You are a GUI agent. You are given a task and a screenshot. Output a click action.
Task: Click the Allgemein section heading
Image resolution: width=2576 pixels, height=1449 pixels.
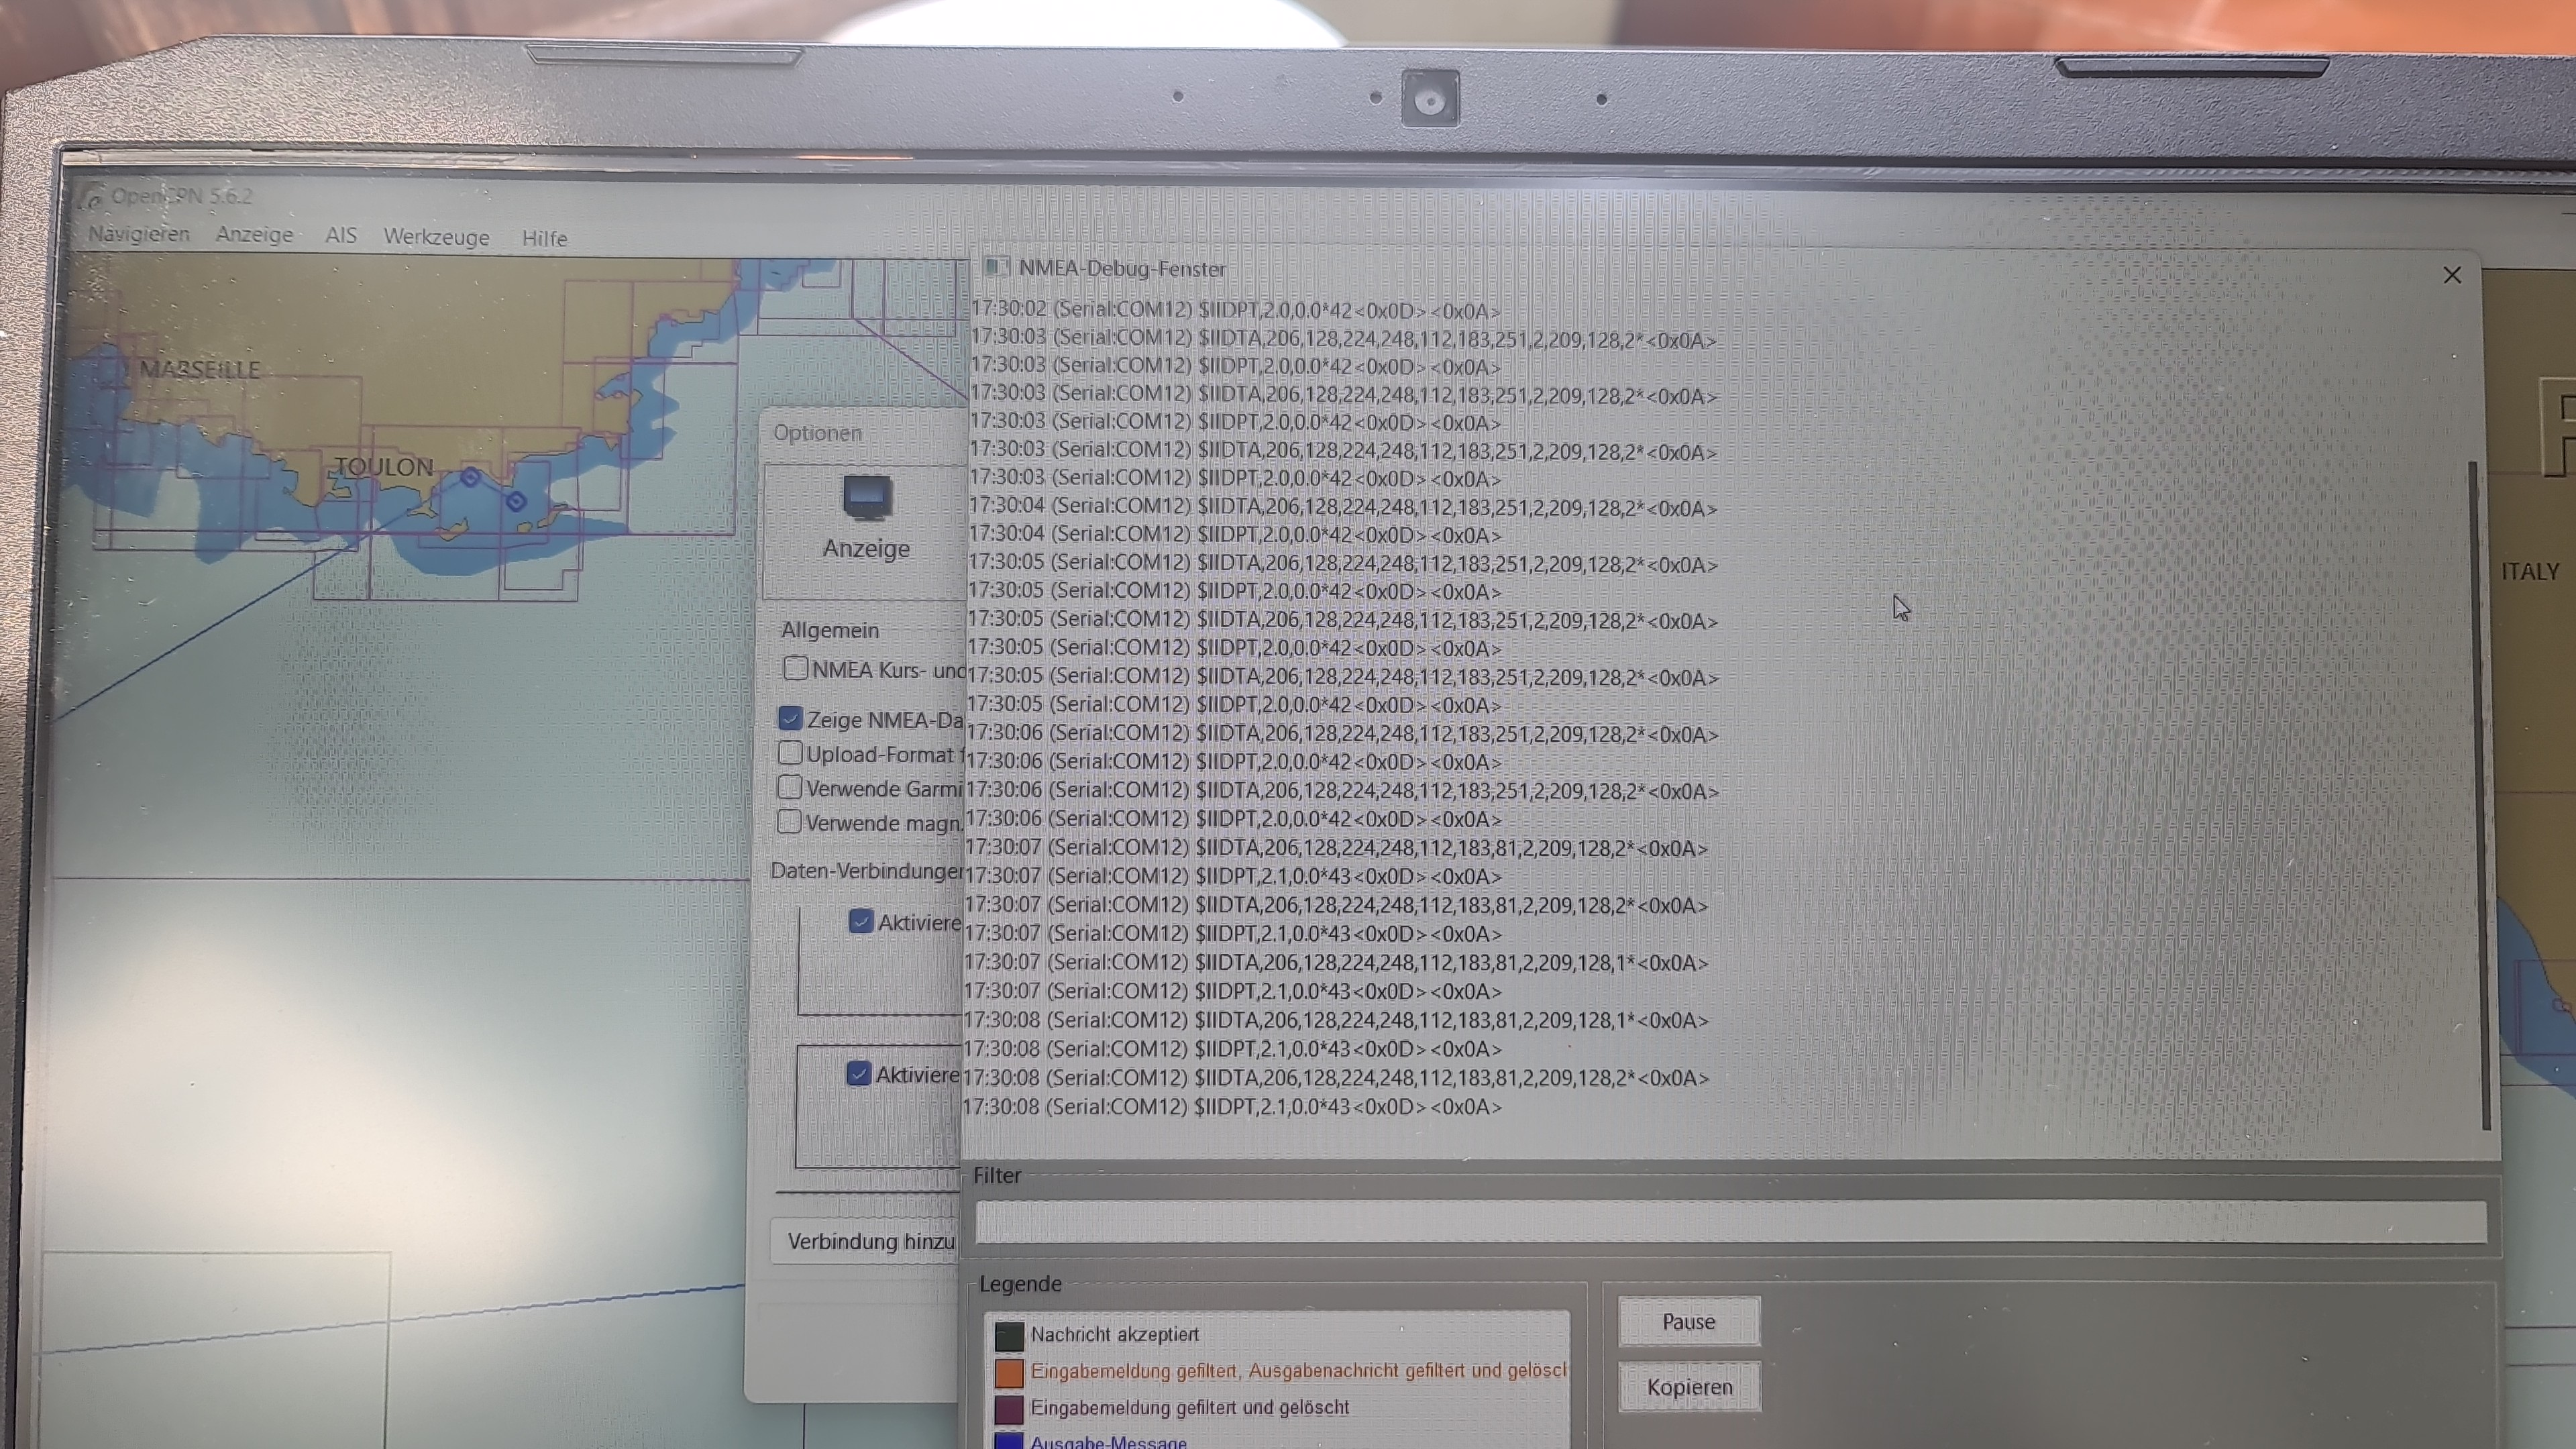click(829, 630)
